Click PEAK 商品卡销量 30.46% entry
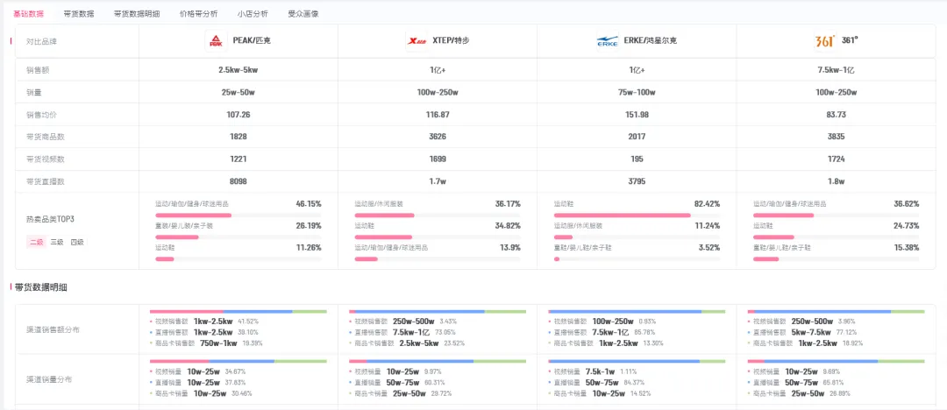The height and width of the screenshot is (410, 947). 201,393
